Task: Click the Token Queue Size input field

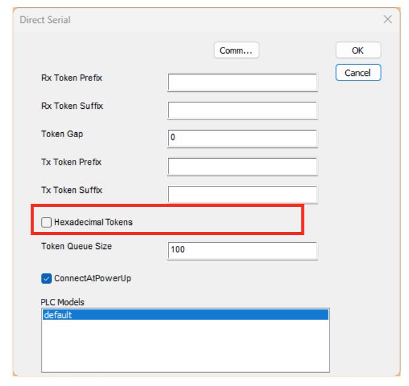Action: (x=242, y=250)
